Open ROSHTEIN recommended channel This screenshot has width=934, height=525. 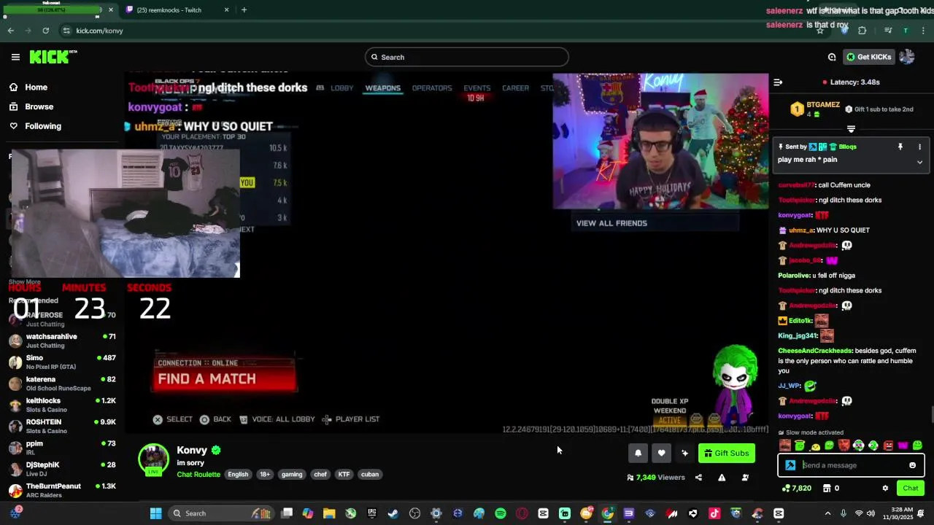pos(62,427)
